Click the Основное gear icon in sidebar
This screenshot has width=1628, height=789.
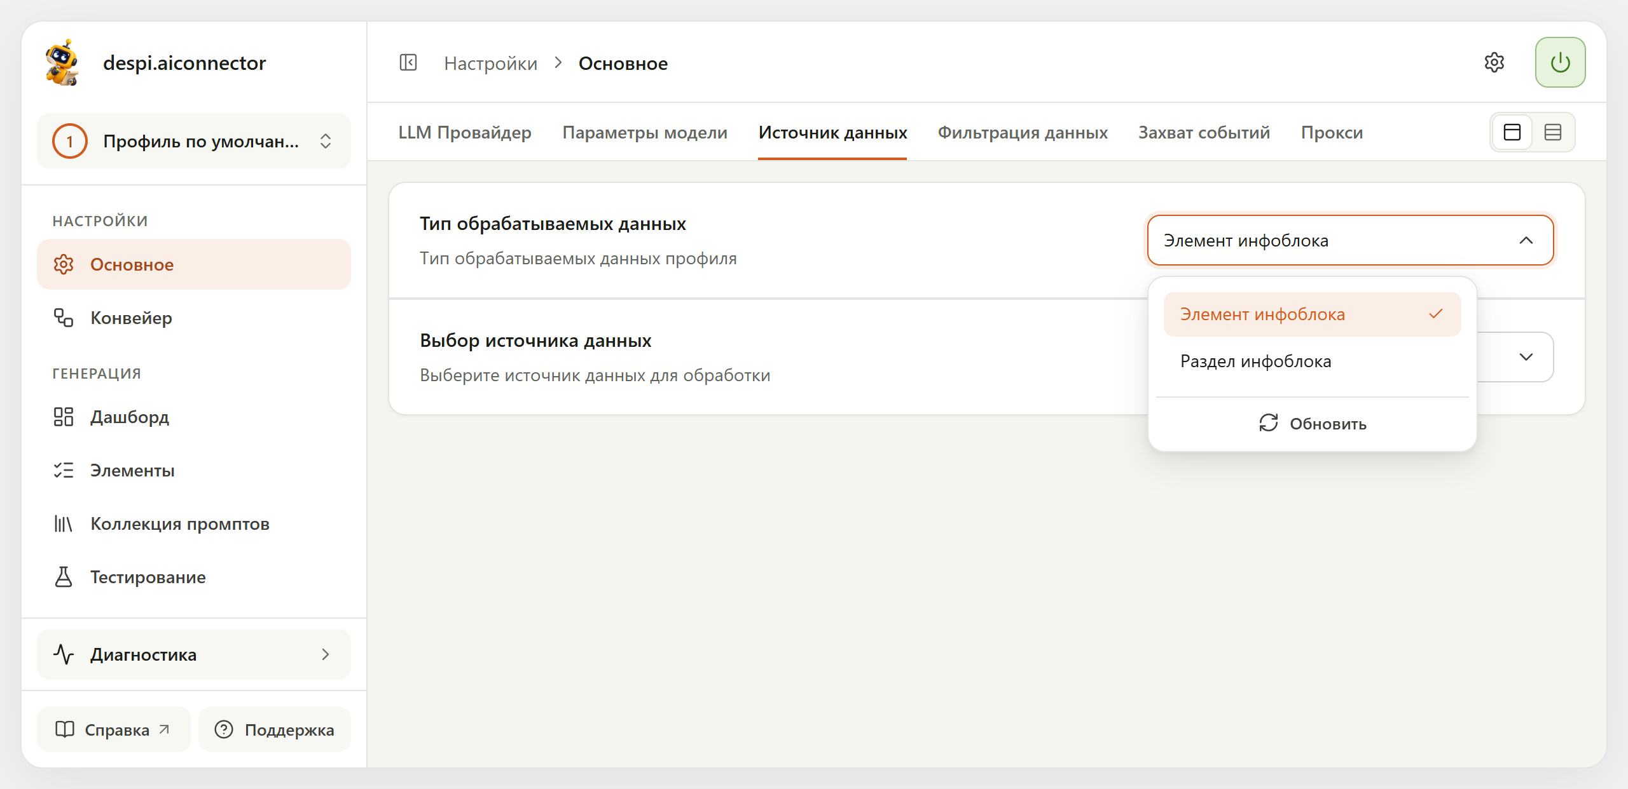coord(64,264)
